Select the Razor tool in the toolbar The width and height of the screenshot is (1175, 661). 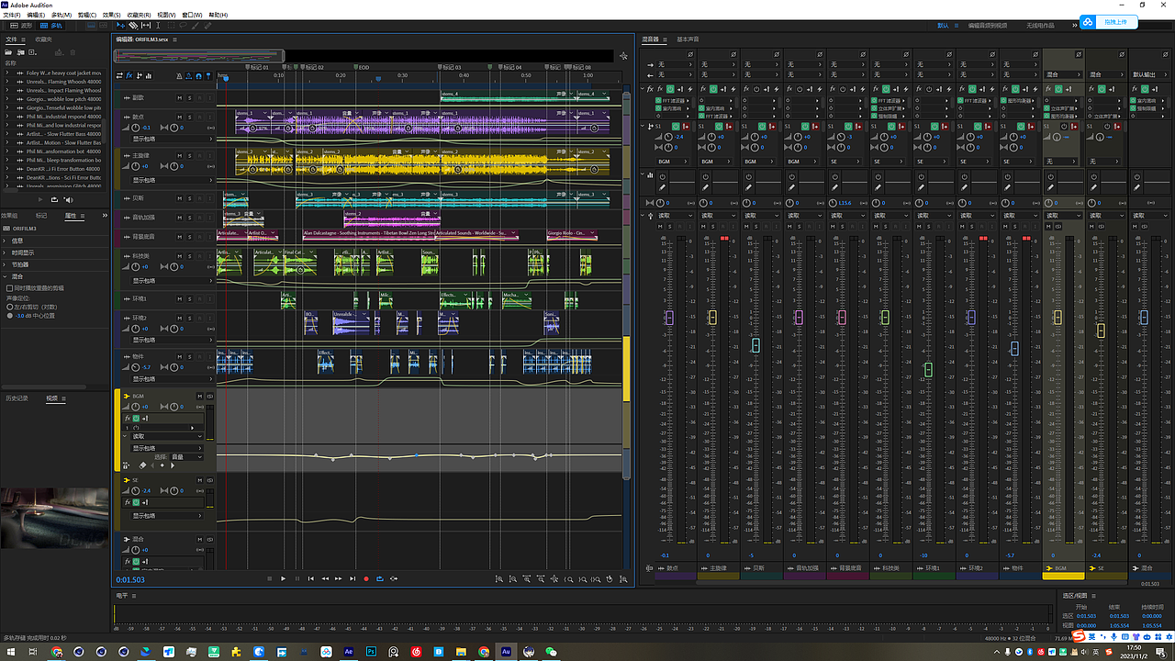(x=133, y=26)
